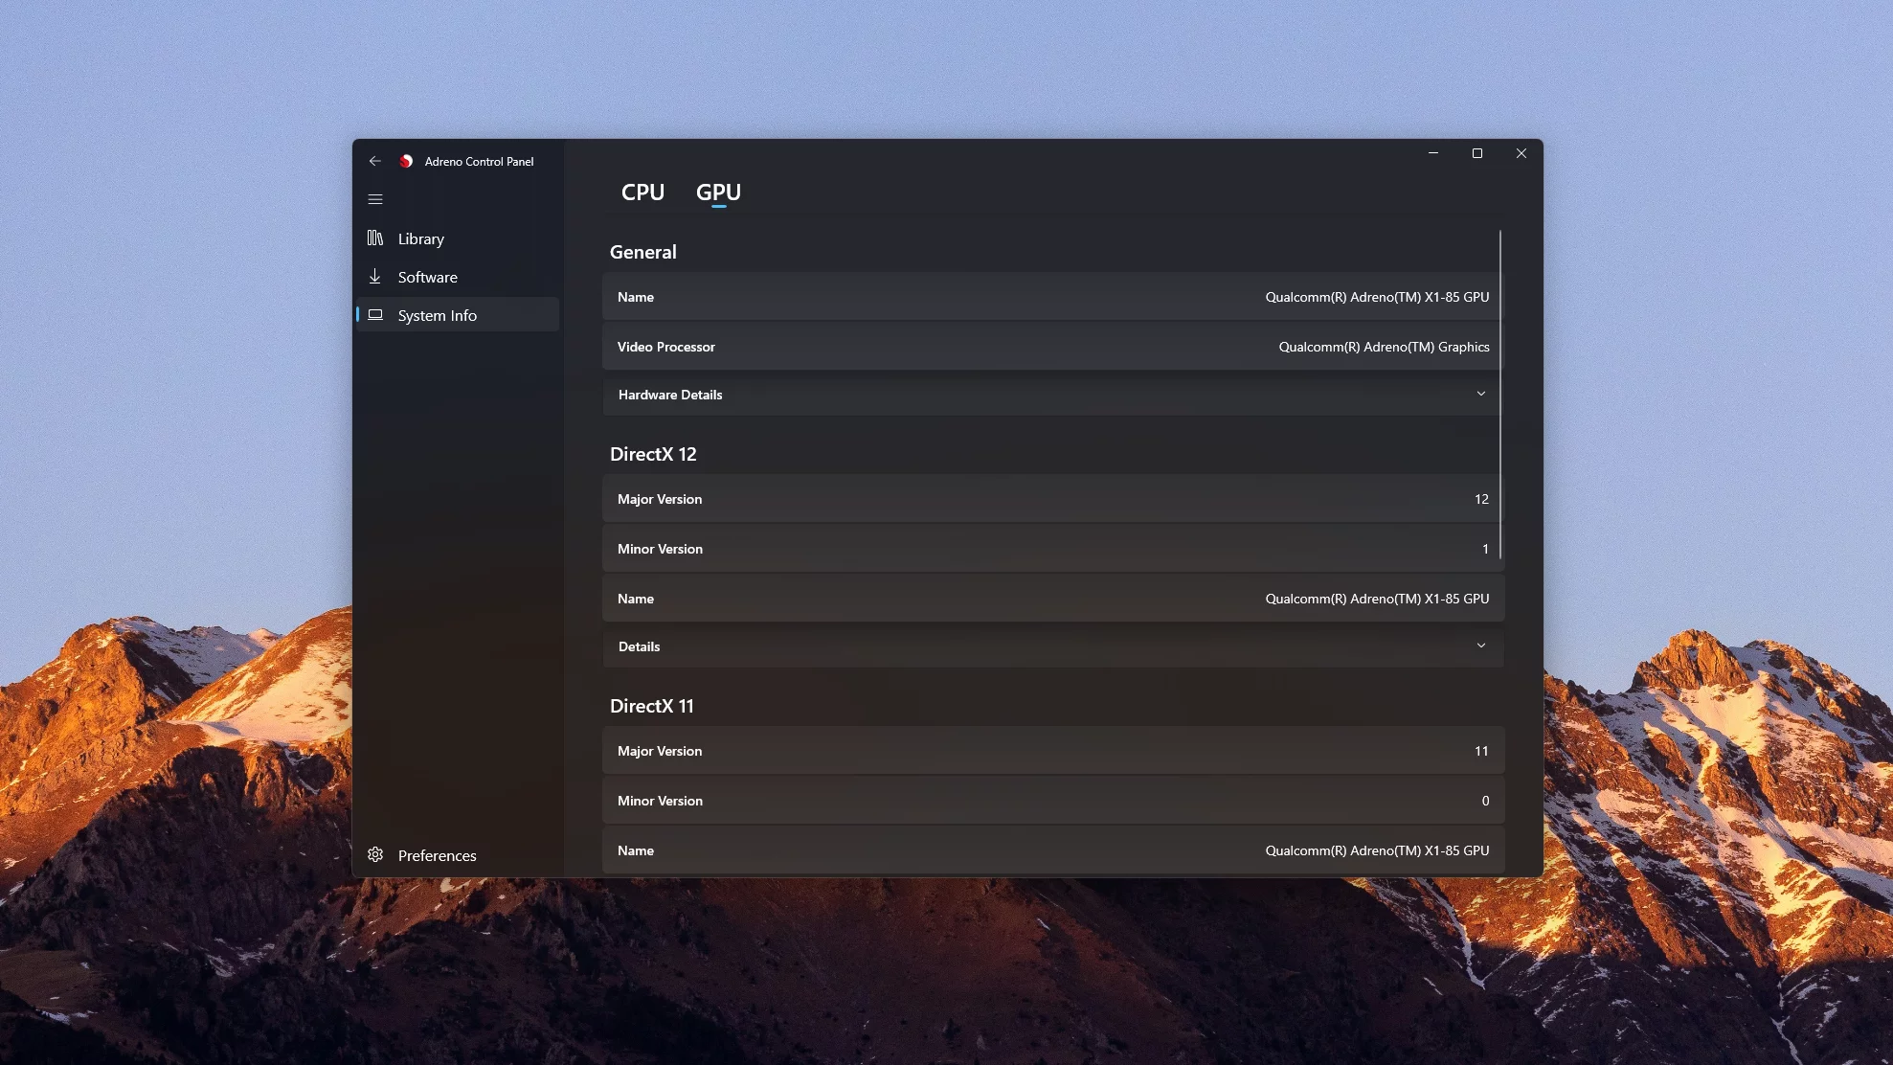Switch to the CPU tab
The height and width of the screenshot is (1065, 1893).
[642, 193]
